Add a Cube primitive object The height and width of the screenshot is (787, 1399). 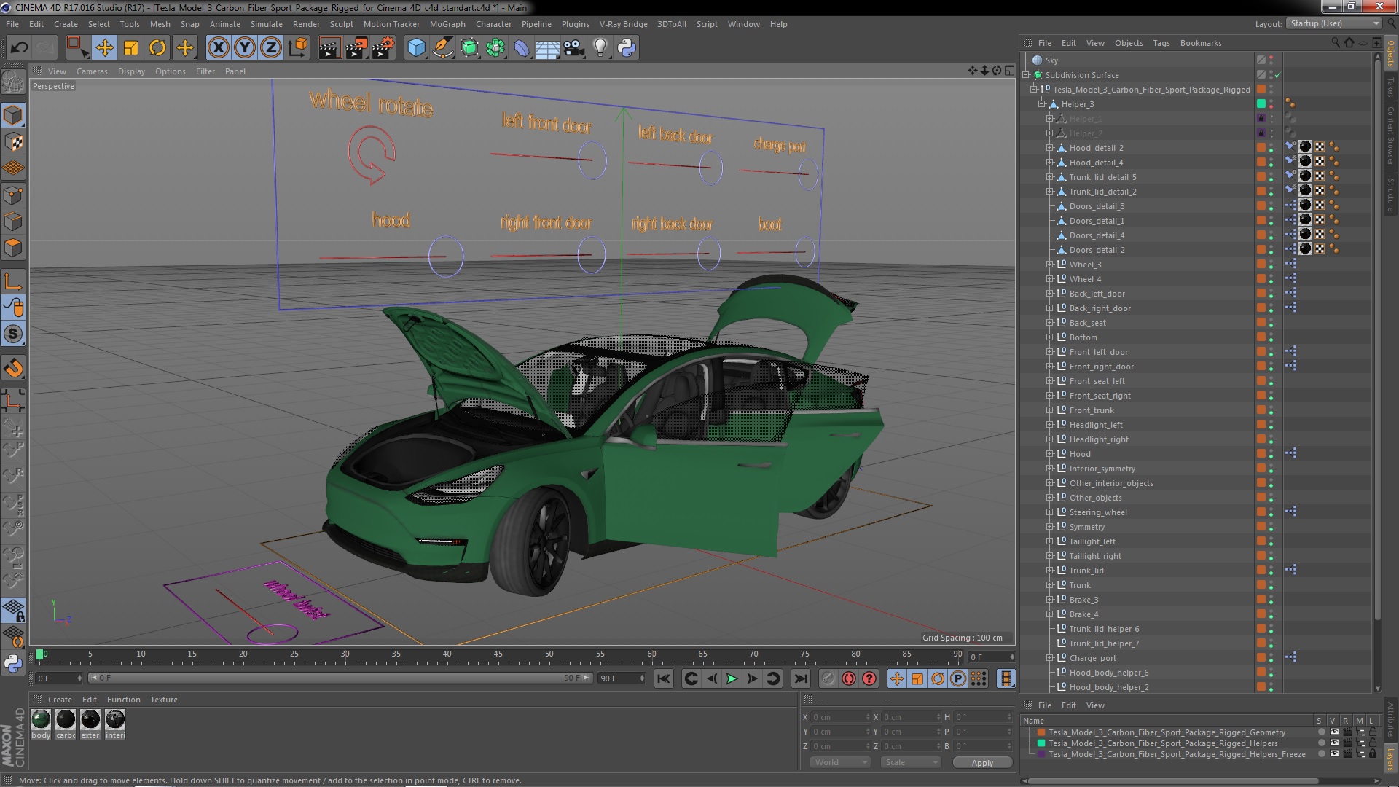click(416, 48)
